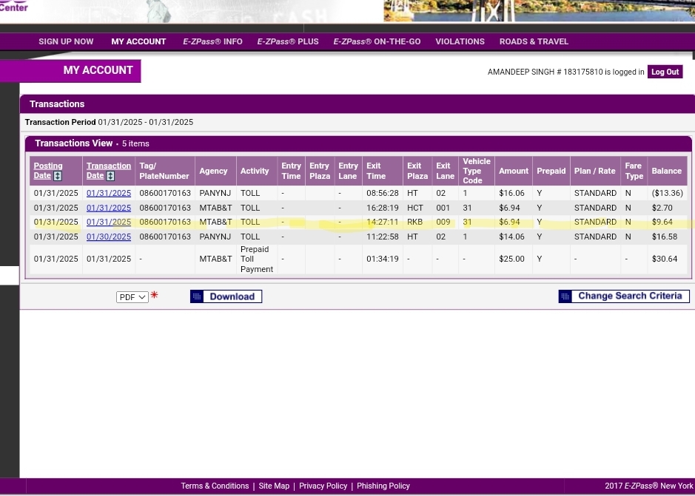Screen dimensions: 695x496
Task: Click the $14.06 amount cell
Action: [513, 237]
